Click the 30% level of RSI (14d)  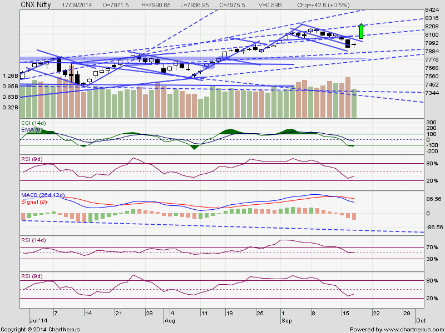point(432,259)
